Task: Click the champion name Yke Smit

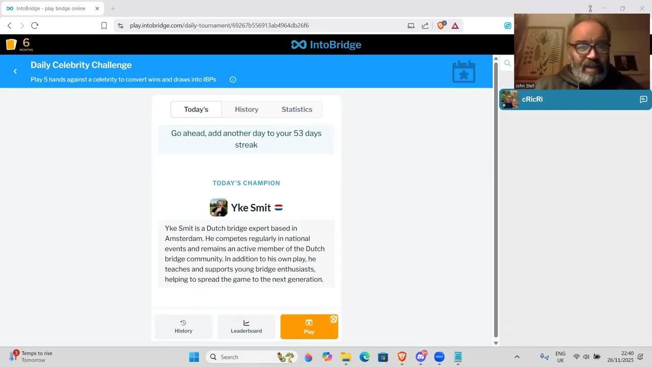Action: point(251,207)
